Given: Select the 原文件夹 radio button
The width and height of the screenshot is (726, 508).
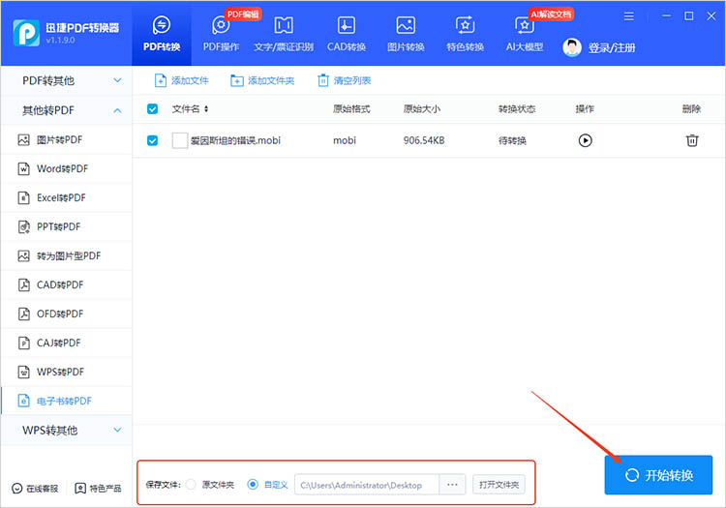Looking at the screenshot, I should pyautogui.click(x=191, y=485).
